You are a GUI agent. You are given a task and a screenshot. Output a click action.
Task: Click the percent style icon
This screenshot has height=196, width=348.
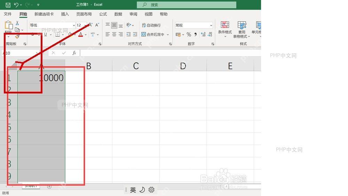(x=189, y=35)
